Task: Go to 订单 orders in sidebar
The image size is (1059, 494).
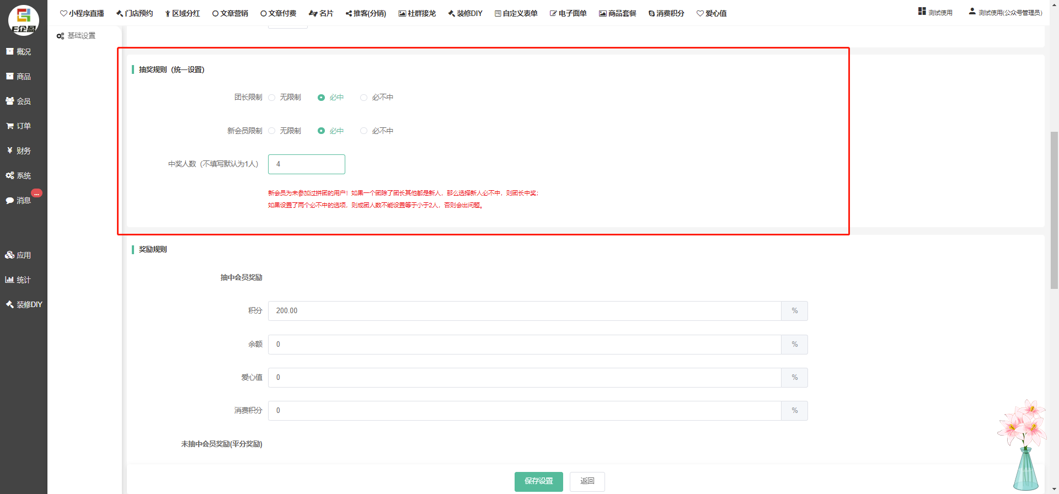Action: (19, 126)
